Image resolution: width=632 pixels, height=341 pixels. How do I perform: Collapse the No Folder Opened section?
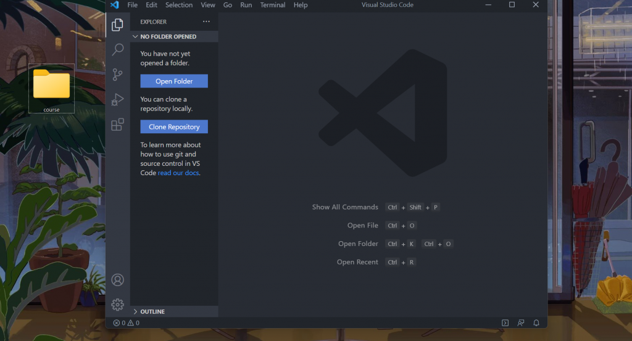coord(174,36)
